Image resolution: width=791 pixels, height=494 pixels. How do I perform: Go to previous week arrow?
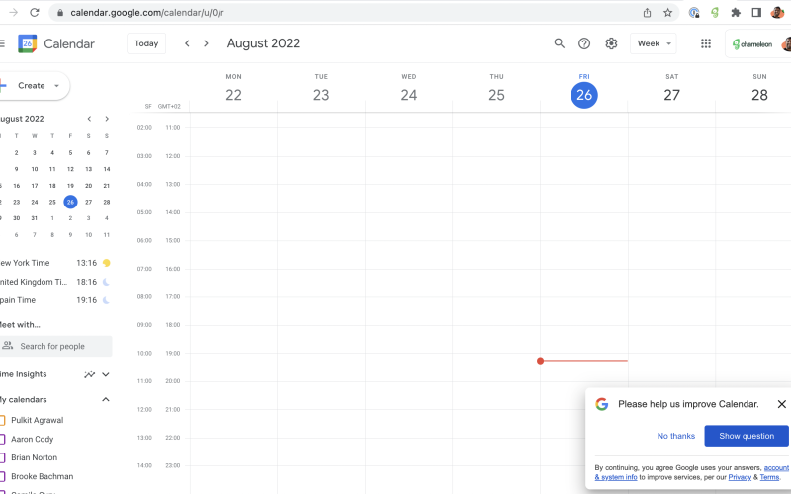click(x=187, y=43)
